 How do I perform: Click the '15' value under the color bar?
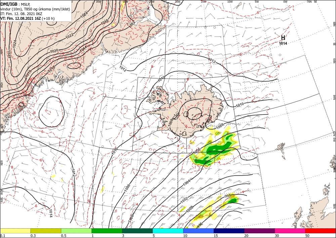[x=216, y=236]
